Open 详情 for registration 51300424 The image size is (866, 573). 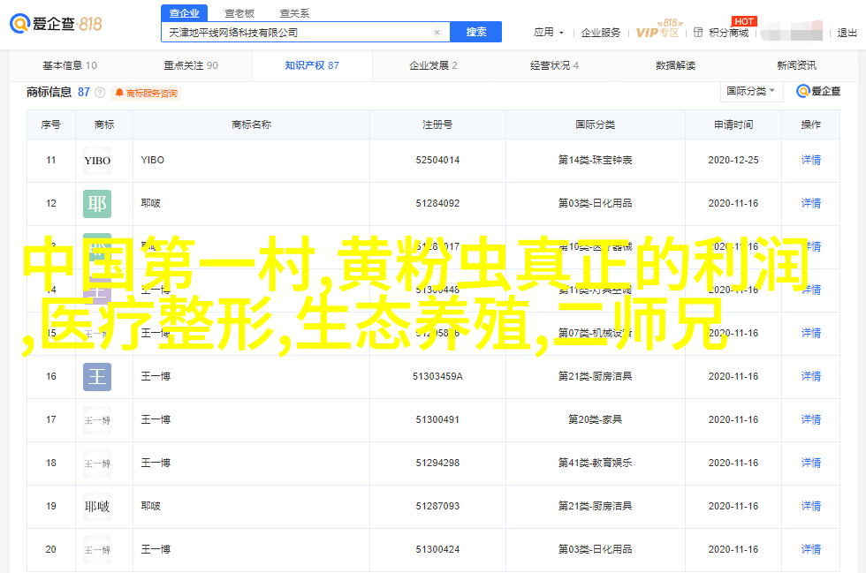811,549
